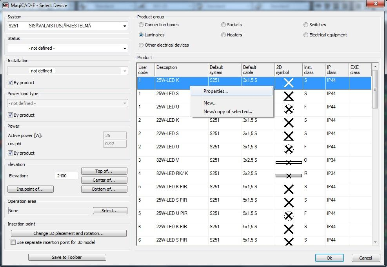The height and width of the screenshot is (267, 387).
Task: Select the 82W-LED V description cell
Action: coord(182,163)
